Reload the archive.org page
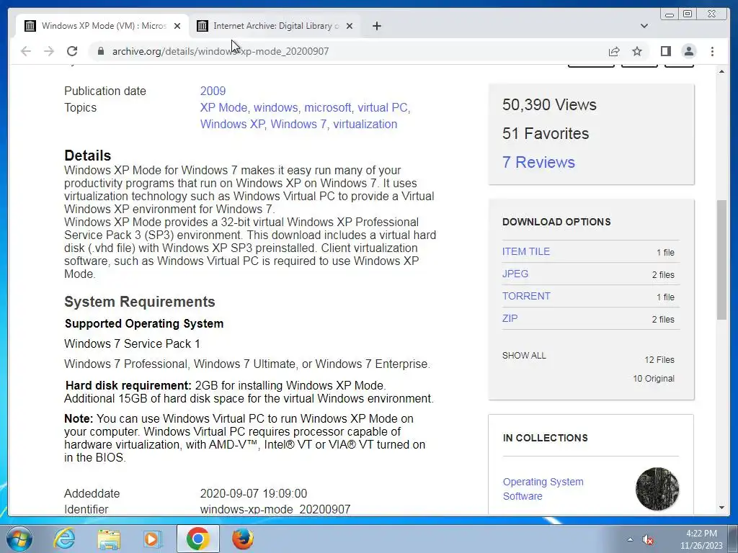738x553 pixels. pos(72,51)
